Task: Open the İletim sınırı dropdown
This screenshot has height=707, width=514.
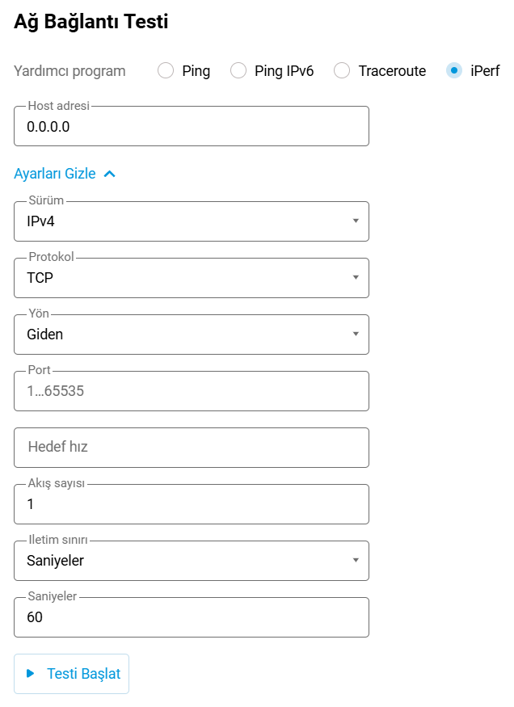Action: point(183,561)
